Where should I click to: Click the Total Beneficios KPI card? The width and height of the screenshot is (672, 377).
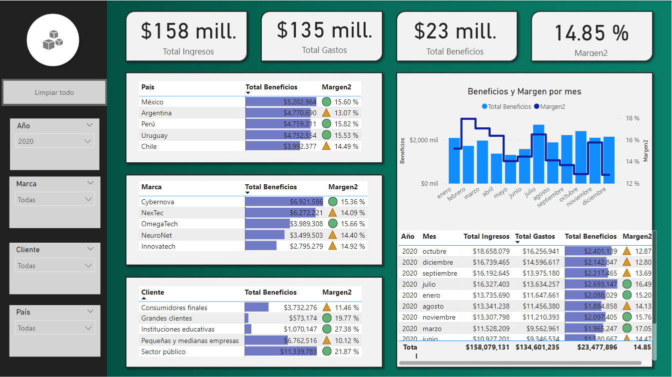(x=457, y=36)
